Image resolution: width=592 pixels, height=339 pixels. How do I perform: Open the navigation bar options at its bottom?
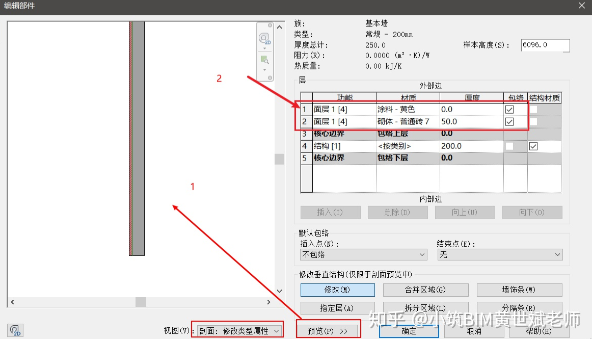(270, 78)
